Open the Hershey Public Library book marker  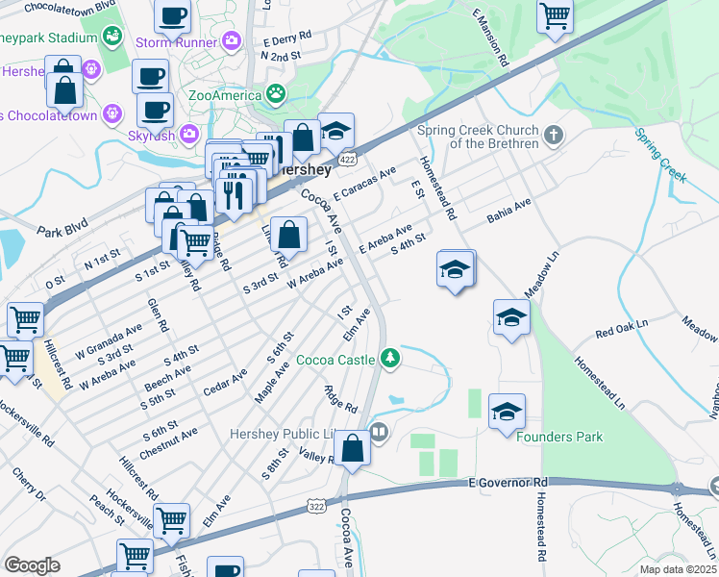[379, 432]
